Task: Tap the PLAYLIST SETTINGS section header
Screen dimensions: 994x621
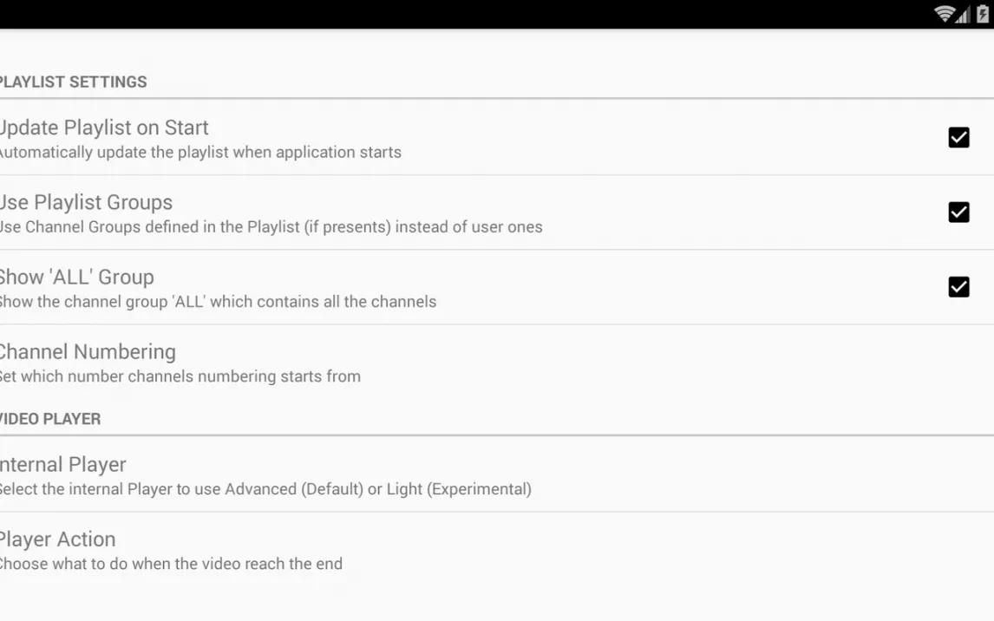Action: coord(74,82)
